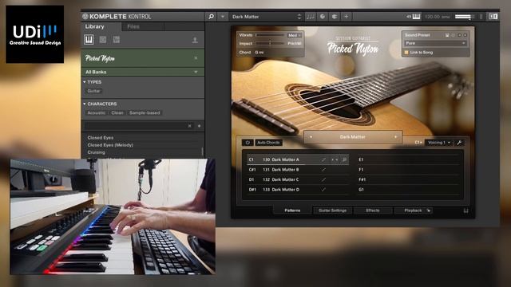Open the Playback tab
The image size is (511, 287).
tap(414, 210)
